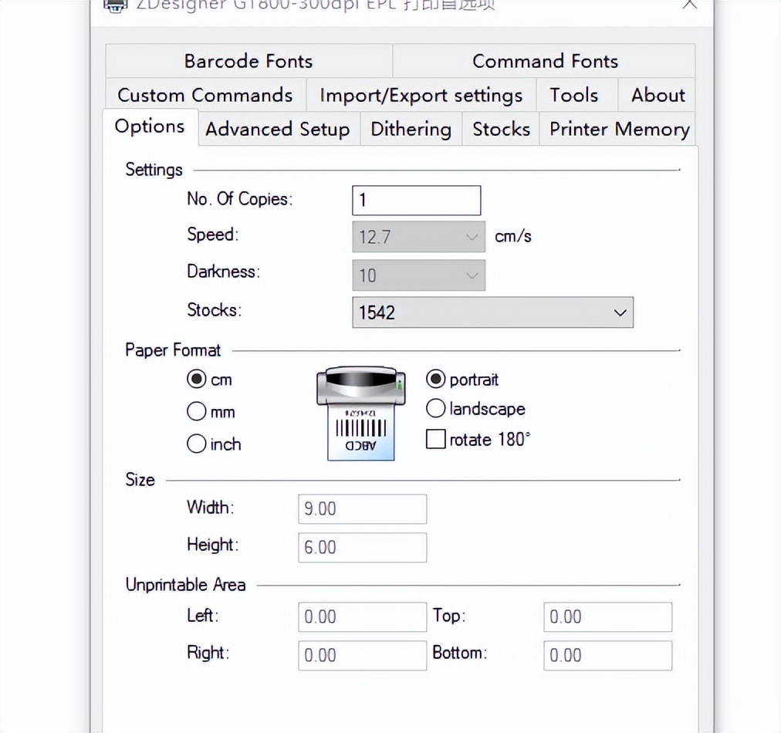The width and height of the screenshot is (781, 733).
Task: Click the Left unprintable area field
Action: tap(362, 617)
